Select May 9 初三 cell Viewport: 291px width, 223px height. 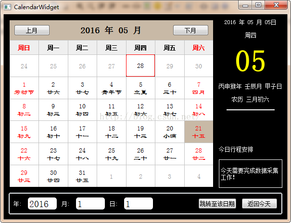[53, 110]
